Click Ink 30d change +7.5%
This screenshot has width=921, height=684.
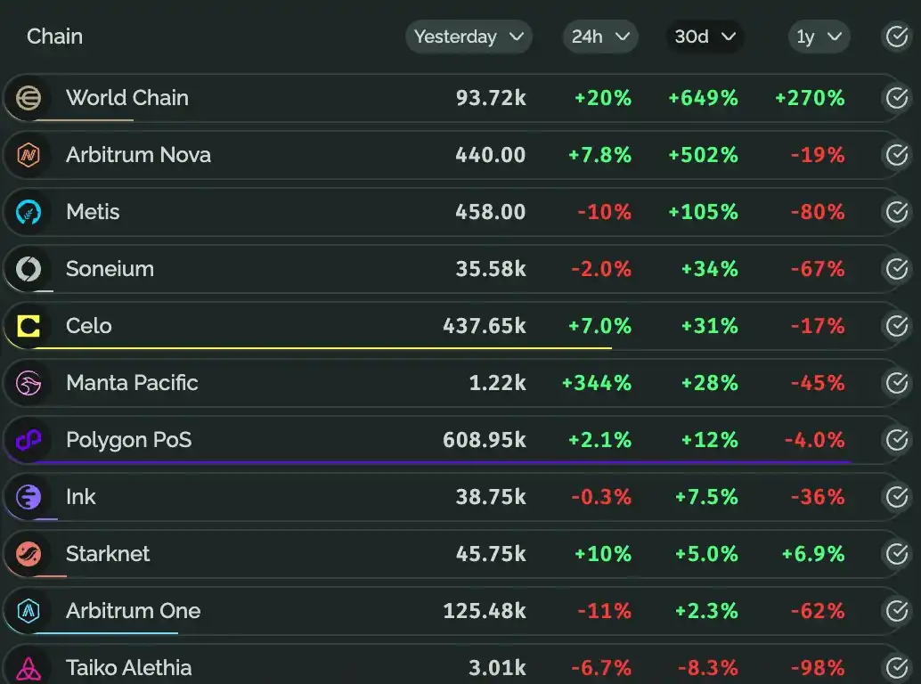[706, 496]
